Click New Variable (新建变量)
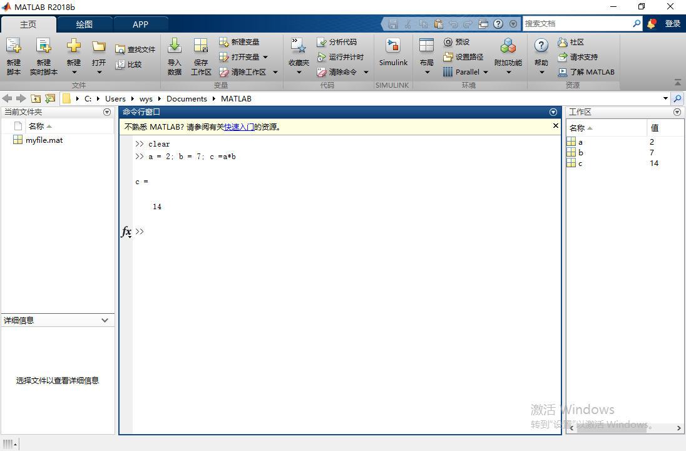The image size is (686, 451). coord(239,42)
